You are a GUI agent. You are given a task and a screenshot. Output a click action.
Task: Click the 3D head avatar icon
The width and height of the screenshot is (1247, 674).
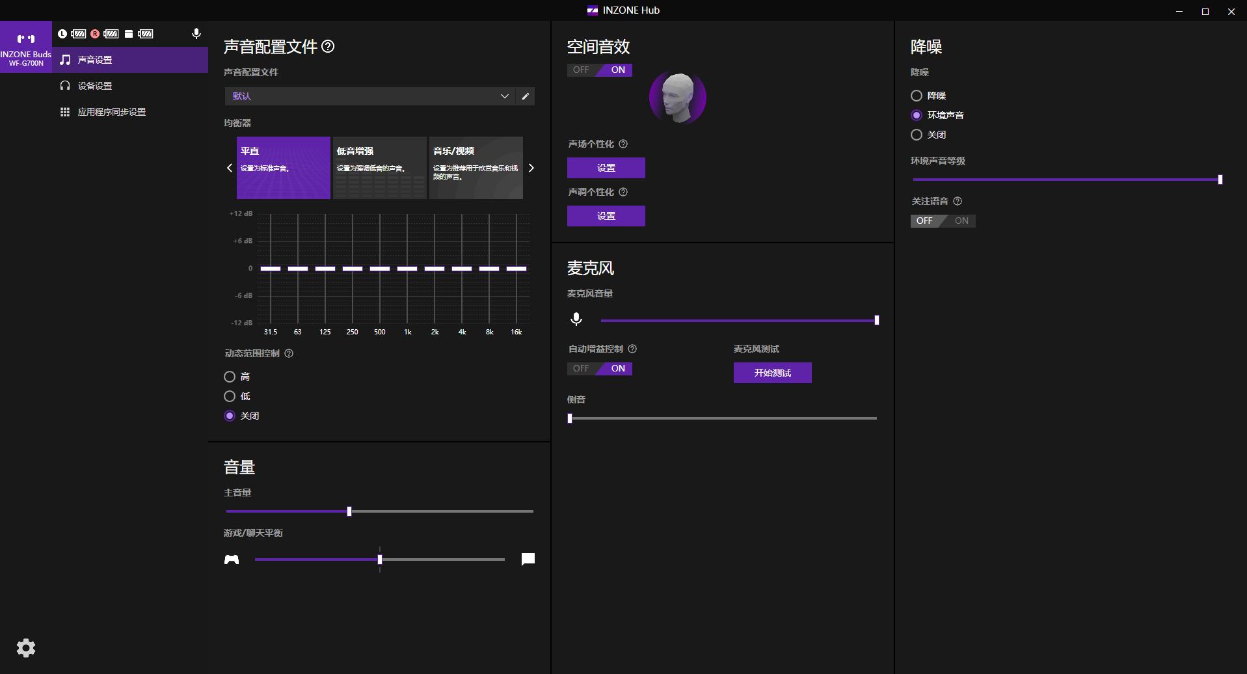[677, 98]
